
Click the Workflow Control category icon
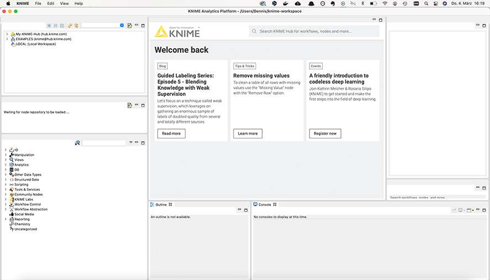(x=12, y=204)
